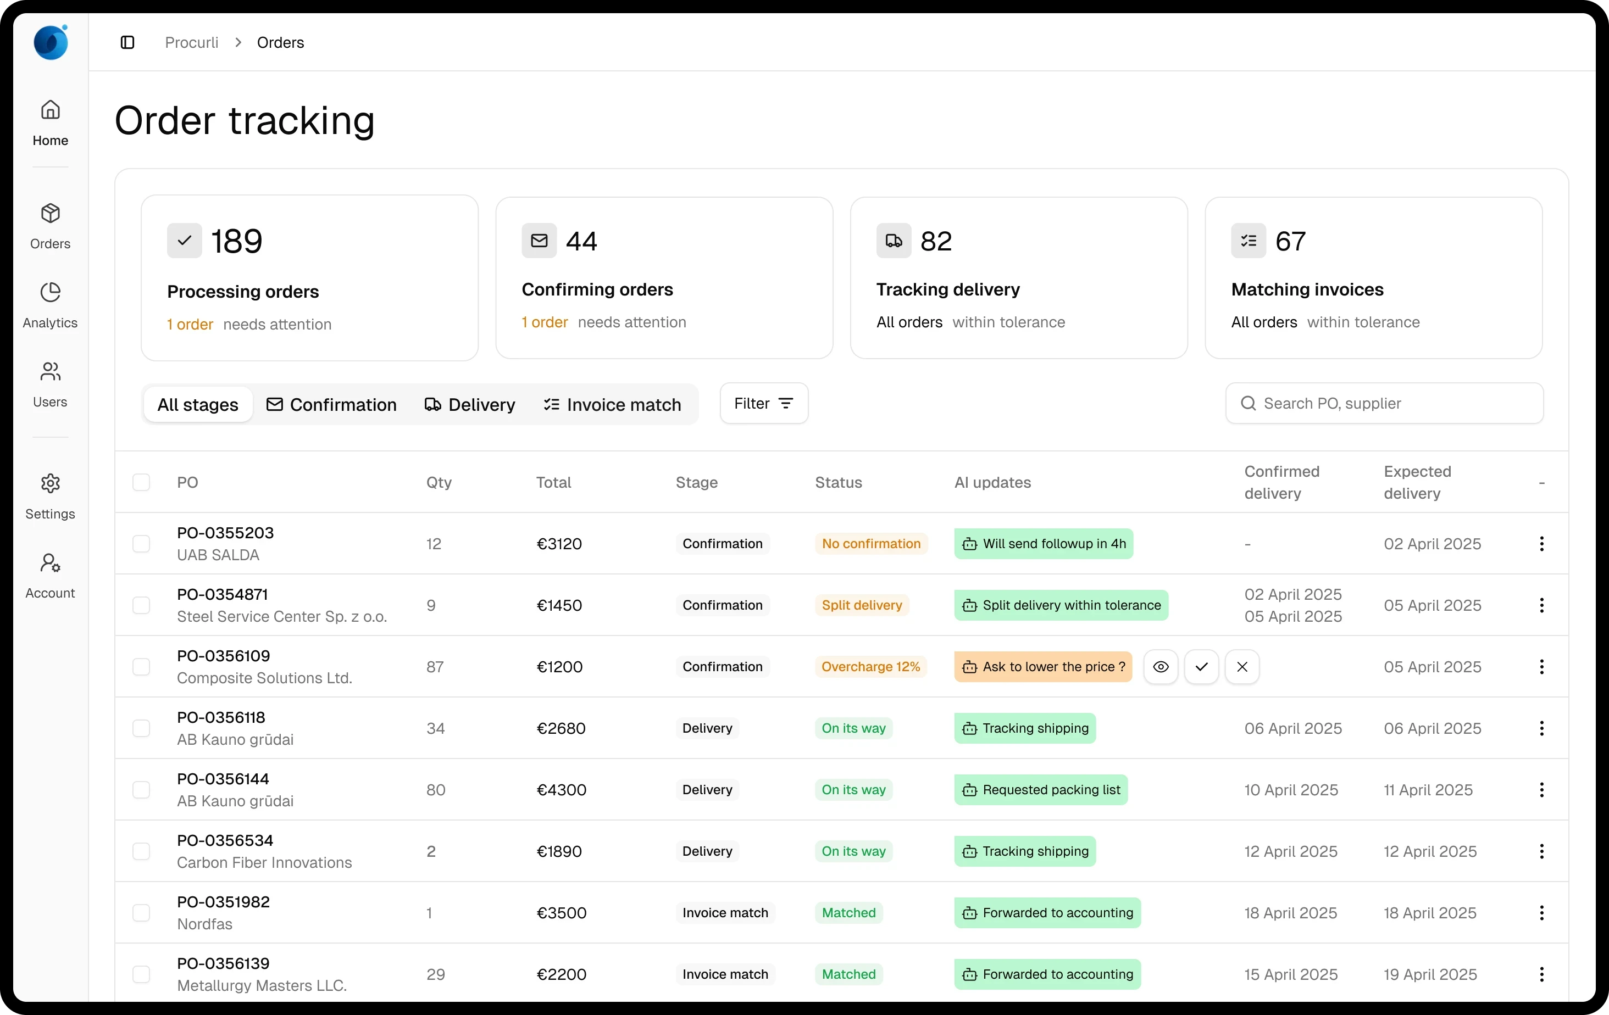Switch to the Delivery tab
This screenshot has height=1015, width=1609.
pyautogui.click(x=470, y=404)
